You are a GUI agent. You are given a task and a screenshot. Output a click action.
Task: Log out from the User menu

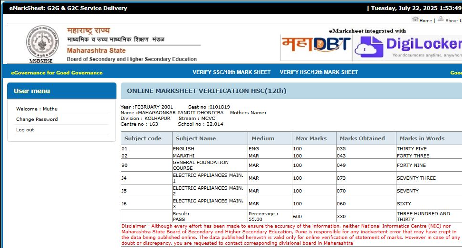(25, 130)
